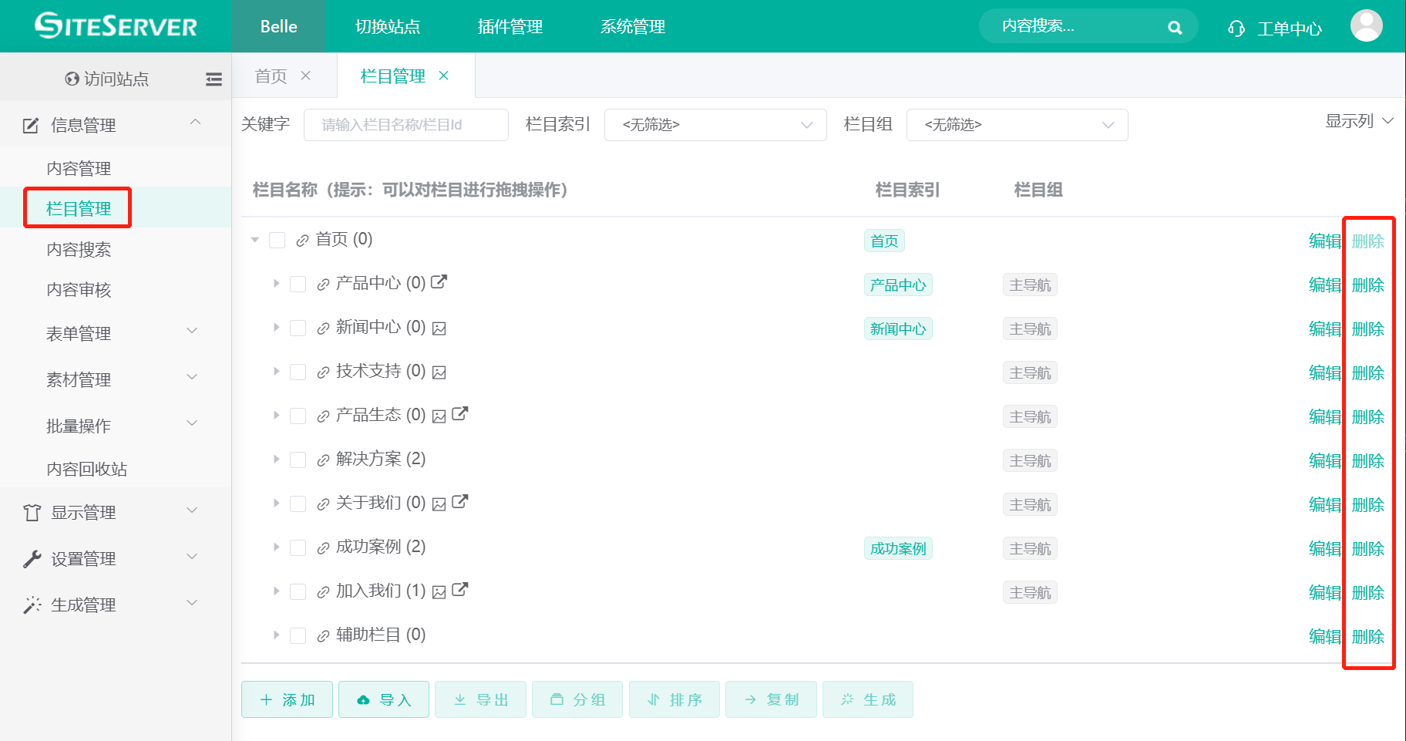Open the 系统管理 menu
This screenshot has height=741, width=1406.
[x=631, y=26]
